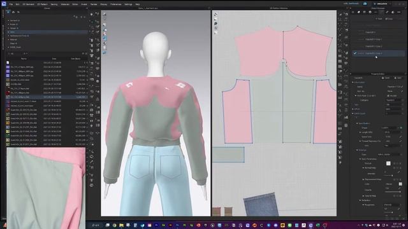Expand the Displacement Map group

tap(363, 179)
